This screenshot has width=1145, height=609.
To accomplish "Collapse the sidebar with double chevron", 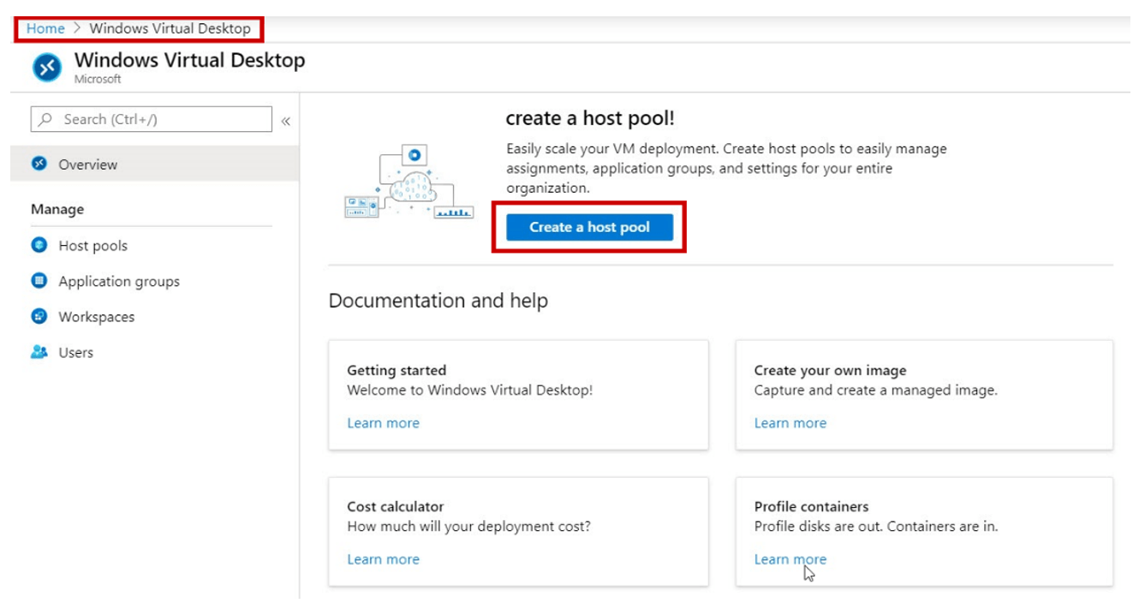I will 286,121.
